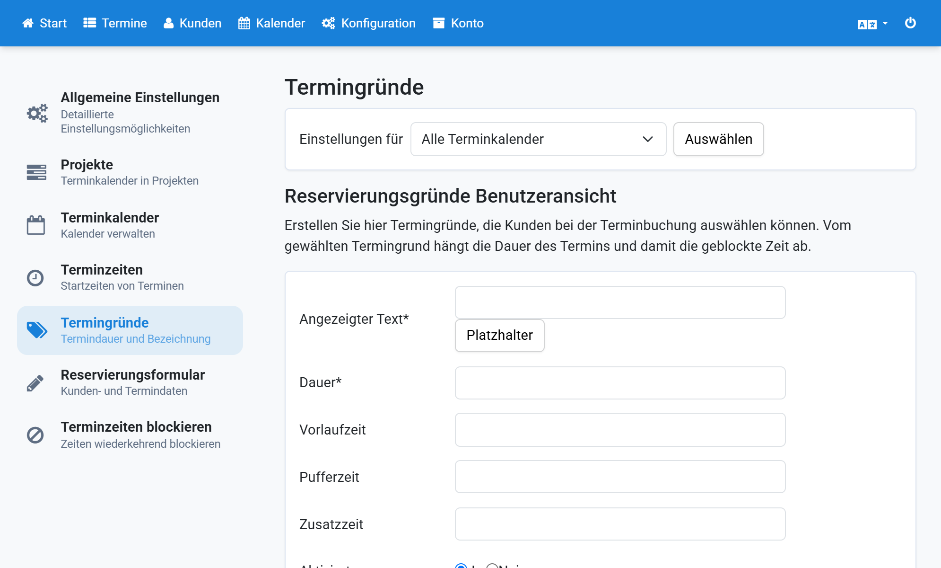The image size is (941, 568).
Task: Open Allgemeine Einstellungen in the sidebar
Action: (x=130, y=113)
